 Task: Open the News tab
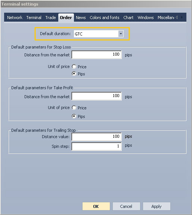point(81,18)
